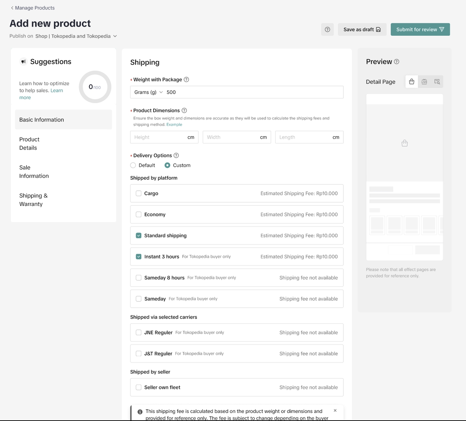The image size is (466, 421).
Task: Click the Height input field
Action: 159,137
